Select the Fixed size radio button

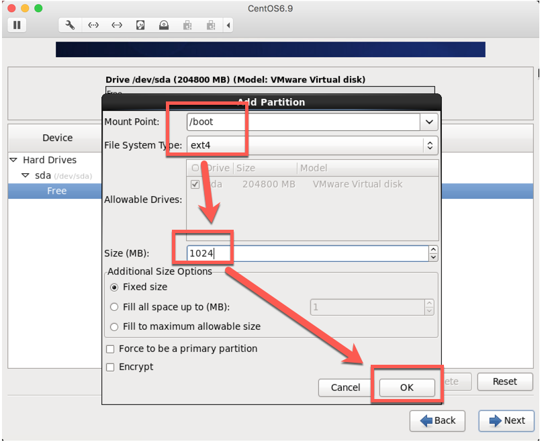[x=114, y=287]
